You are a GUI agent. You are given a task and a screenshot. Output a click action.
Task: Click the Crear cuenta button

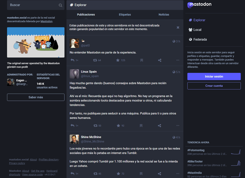pos(214,86)
